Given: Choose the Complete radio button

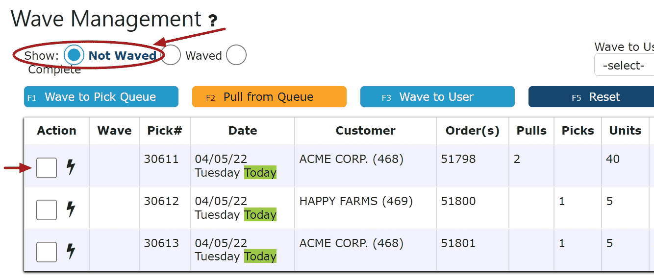Looking at the screenshot, I should [236, 55].
